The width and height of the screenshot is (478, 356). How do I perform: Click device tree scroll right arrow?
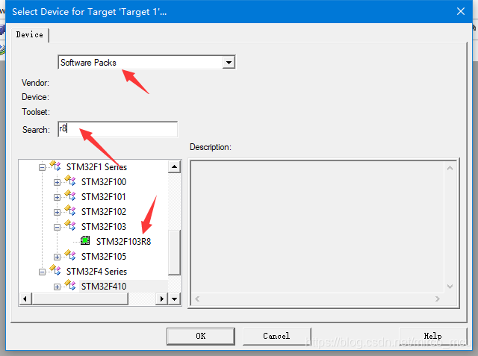(x=162, y=299)
